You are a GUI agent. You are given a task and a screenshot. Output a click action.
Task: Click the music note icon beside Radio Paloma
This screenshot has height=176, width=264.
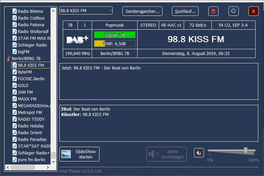click(x=14, y=25)
